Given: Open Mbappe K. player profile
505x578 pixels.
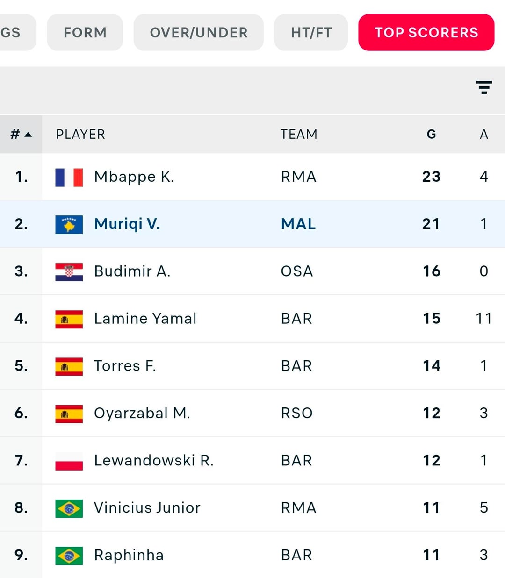Looking at the screenshot, I should click(x=134, y=177).
